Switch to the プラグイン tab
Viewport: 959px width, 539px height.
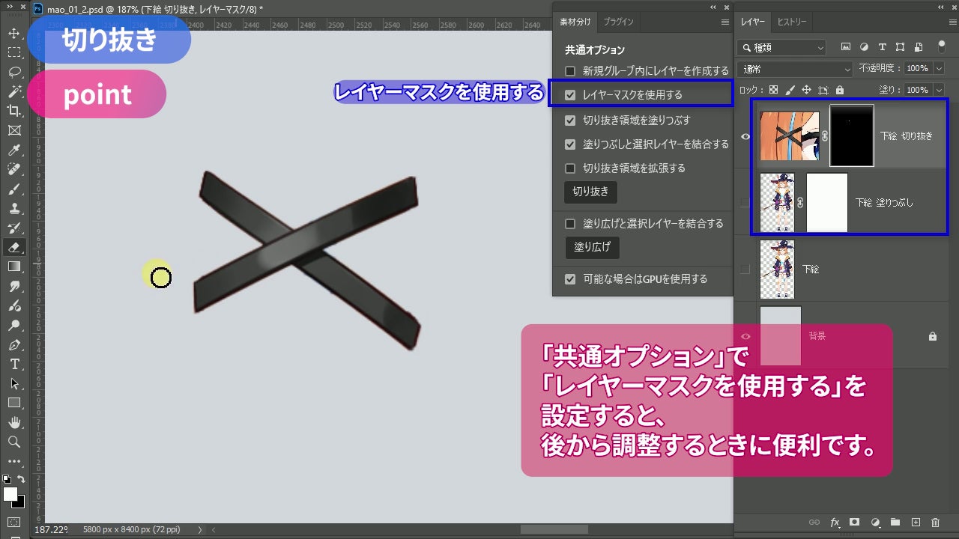tap(618, 22)
